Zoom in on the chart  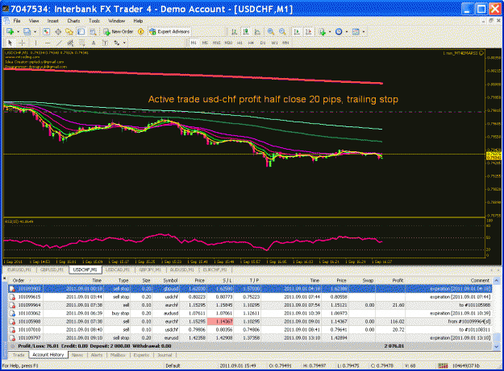[x=271, y=31]
